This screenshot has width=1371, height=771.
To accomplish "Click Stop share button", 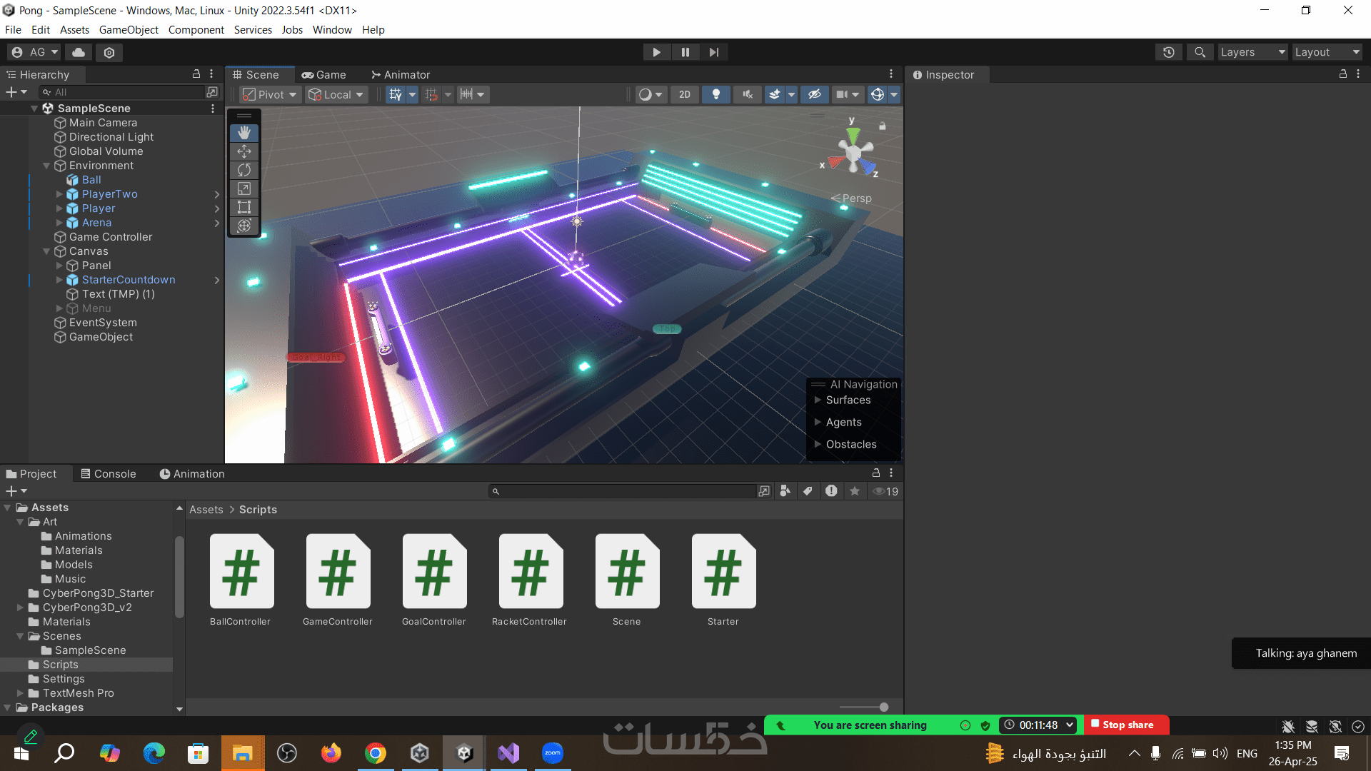I will click(1125, 725).
